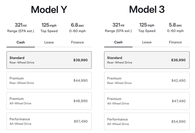This screenshot has height=133, width=195.
Task: Select Model Y Premium All-Wheel Drive
Action: [x=49, y=101]
